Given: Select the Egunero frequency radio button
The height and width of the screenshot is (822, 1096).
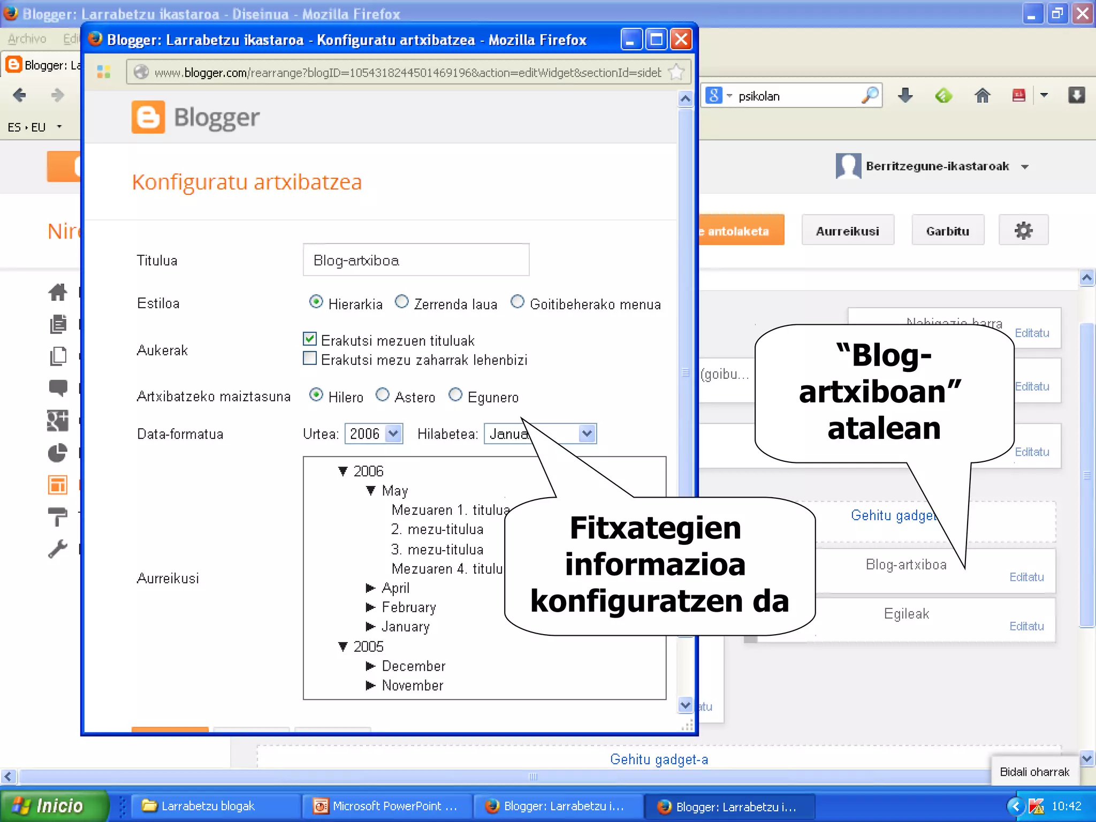Looking at the screenshot, I should click(455, 395).
